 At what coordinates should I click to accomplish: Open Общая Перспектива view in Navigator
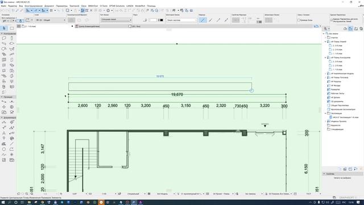pos(340,105)
